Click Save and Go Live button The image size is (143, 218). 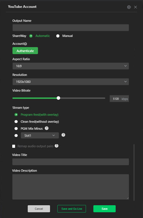(71, 209)
